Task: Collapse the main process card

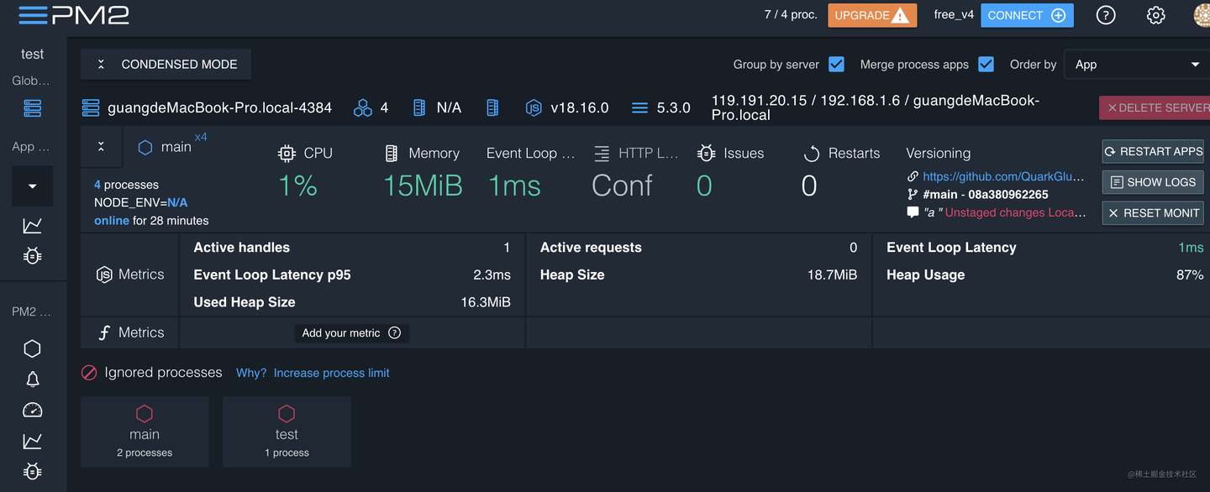Action: pos(101,147)
